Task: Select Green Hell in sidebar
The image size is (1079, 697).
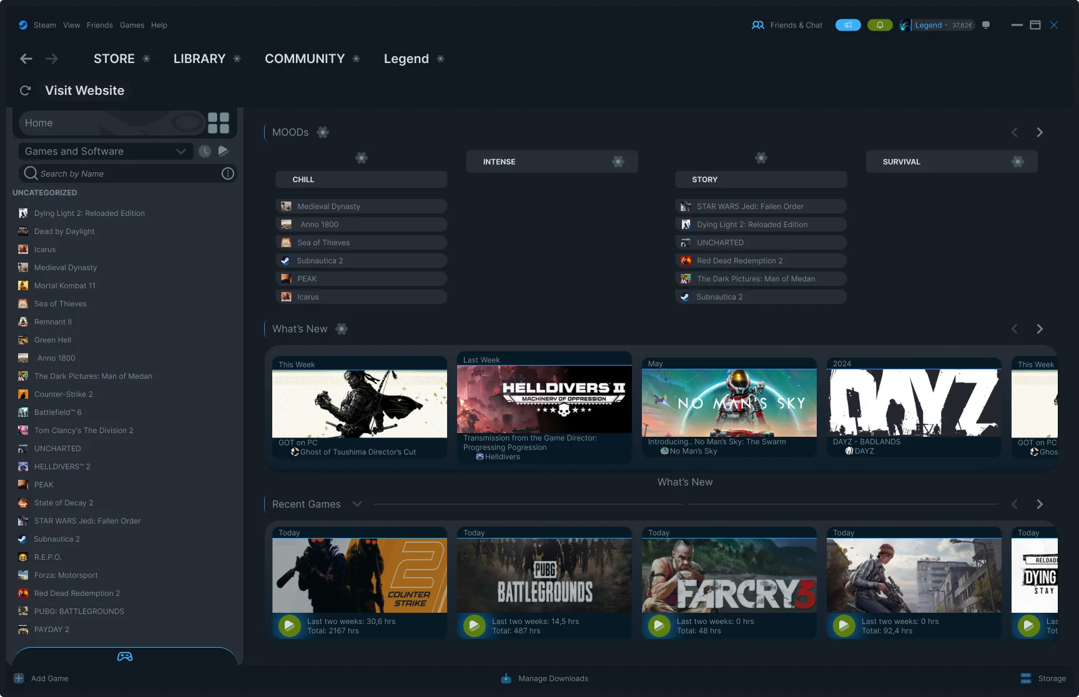Action: click(x=52, y=340)
